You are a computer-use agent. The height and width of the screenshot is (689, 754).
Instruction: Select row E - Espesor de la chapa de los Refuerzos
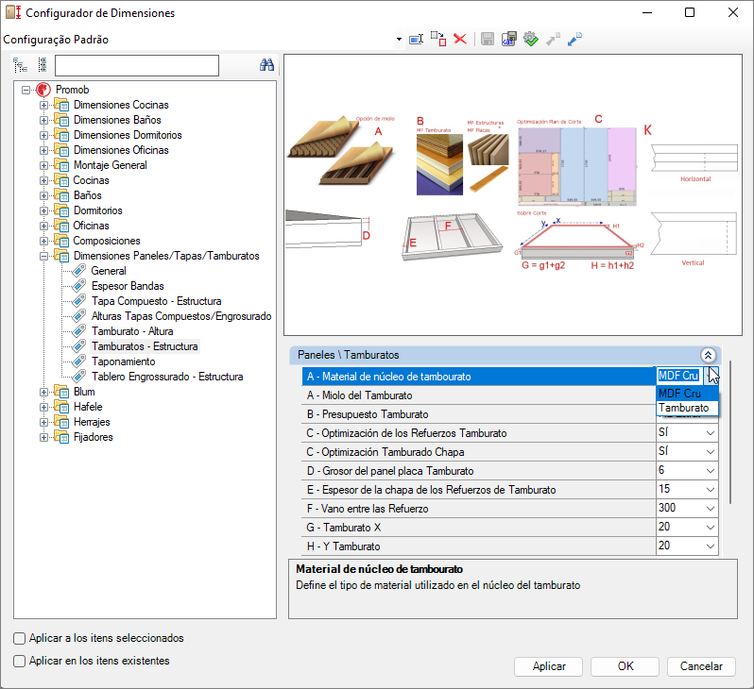[509, 490]
